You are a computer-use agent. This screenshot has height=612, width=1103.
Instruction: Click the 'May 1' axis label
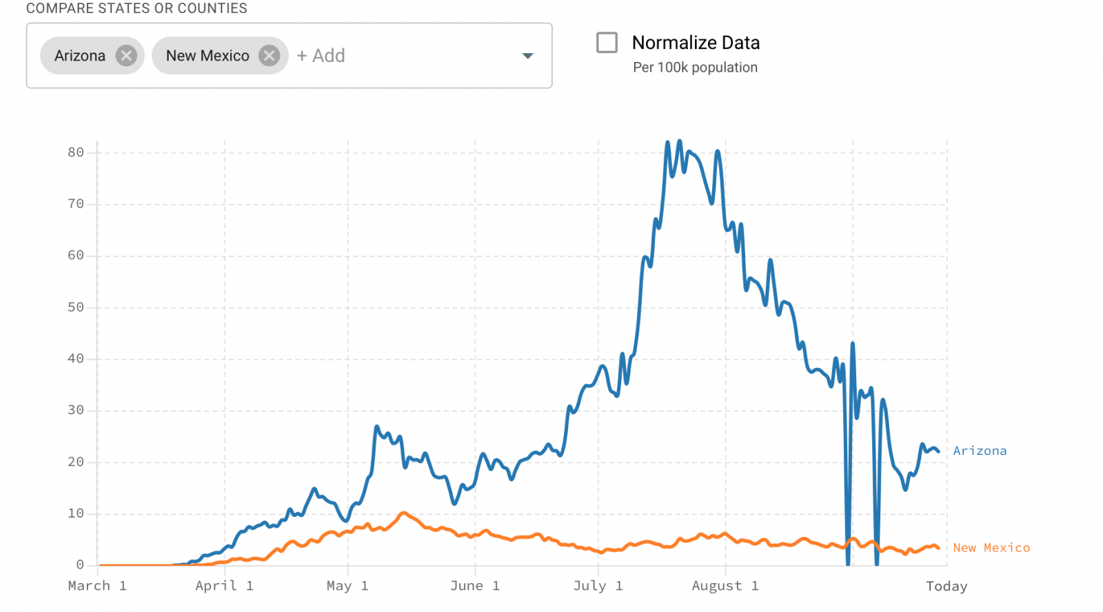click(347, 586)
